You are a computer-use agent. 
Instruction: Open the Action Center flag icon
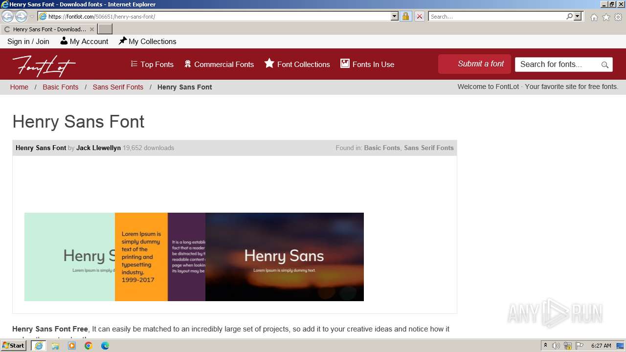[x=580, y=346]
